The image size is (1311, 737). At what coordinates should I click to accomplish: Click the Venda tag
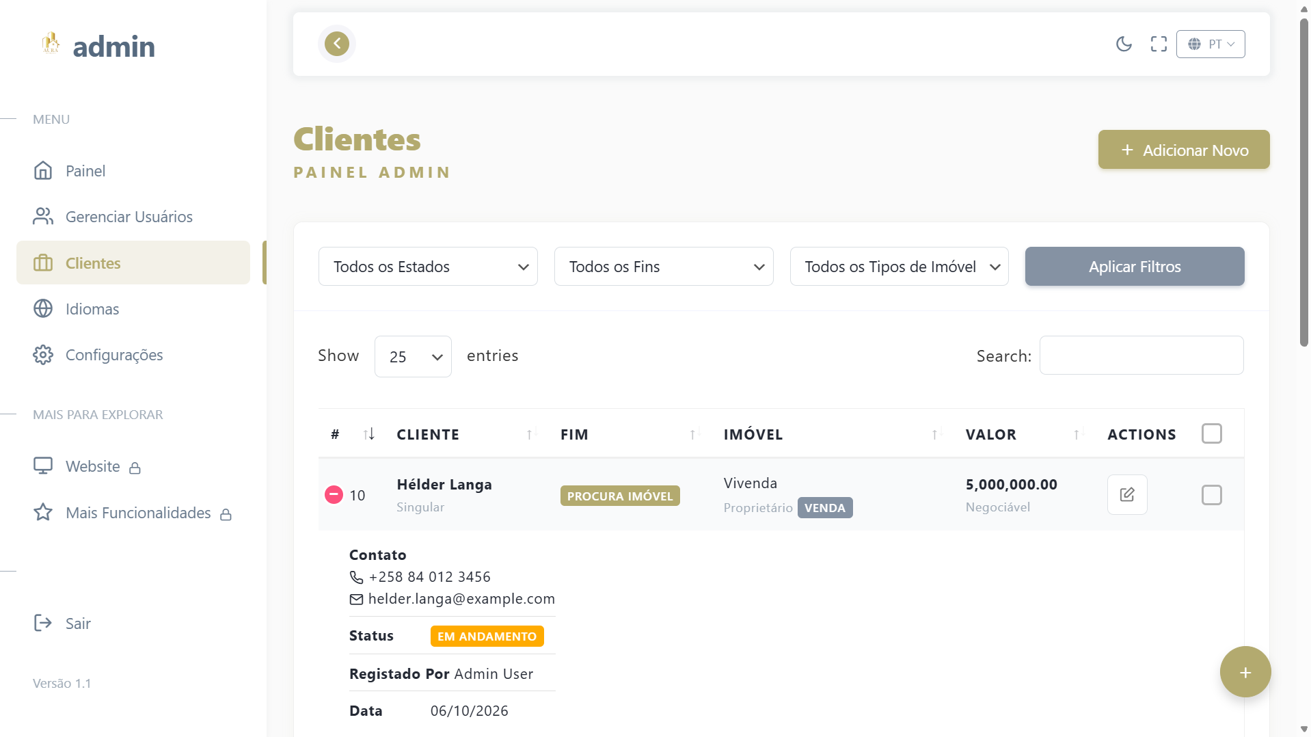825,508
